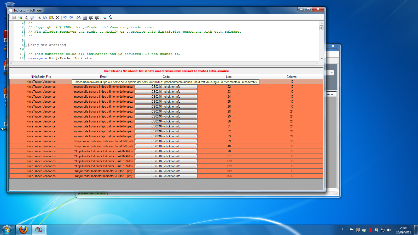This screenshot has width=418, height=235.
Task: Click the namespace keyword on line 18
Action: pyautogui.click(x=38, y=58)
